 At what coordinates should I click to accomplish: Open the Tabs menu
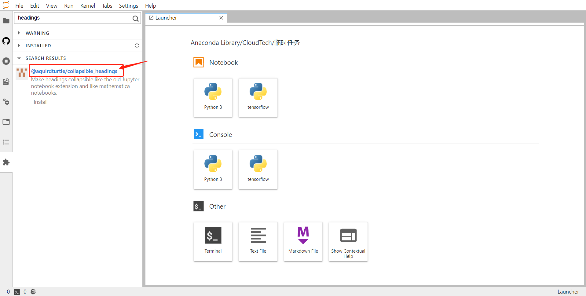coord(107,5)
